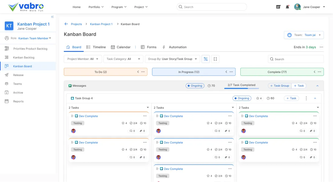Click the 2/7 Task Completed progress bar
This screenshot has width=333, height=182.
(241, 88)
